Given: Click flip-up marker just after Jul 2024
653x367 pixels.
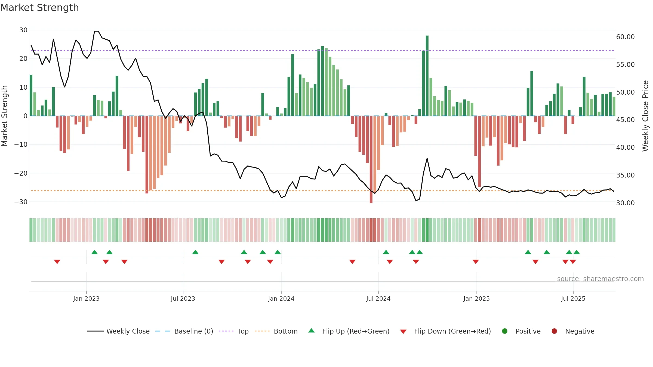Looking at the screenshot, I should coord(386,252).
